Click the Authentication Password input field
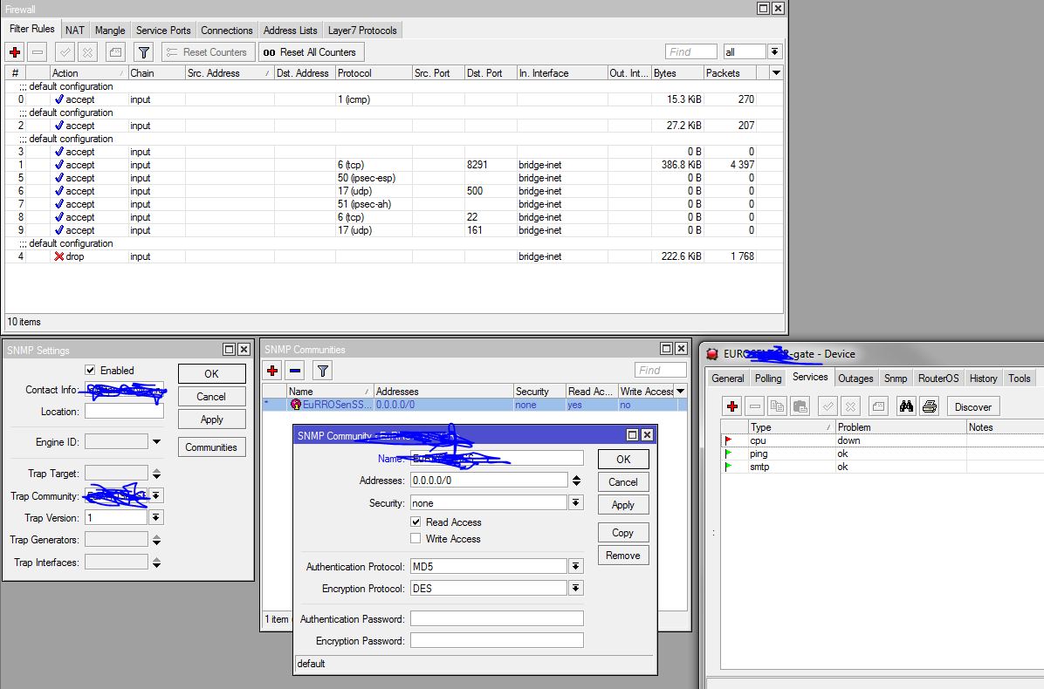 point(497,618)
